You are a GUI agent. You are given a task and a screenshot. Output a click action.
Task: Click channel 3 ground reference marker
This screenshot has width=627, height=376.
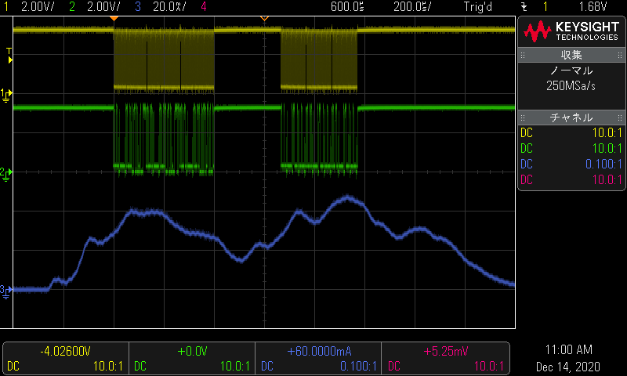pyautogui.click(x=6, y=291)
